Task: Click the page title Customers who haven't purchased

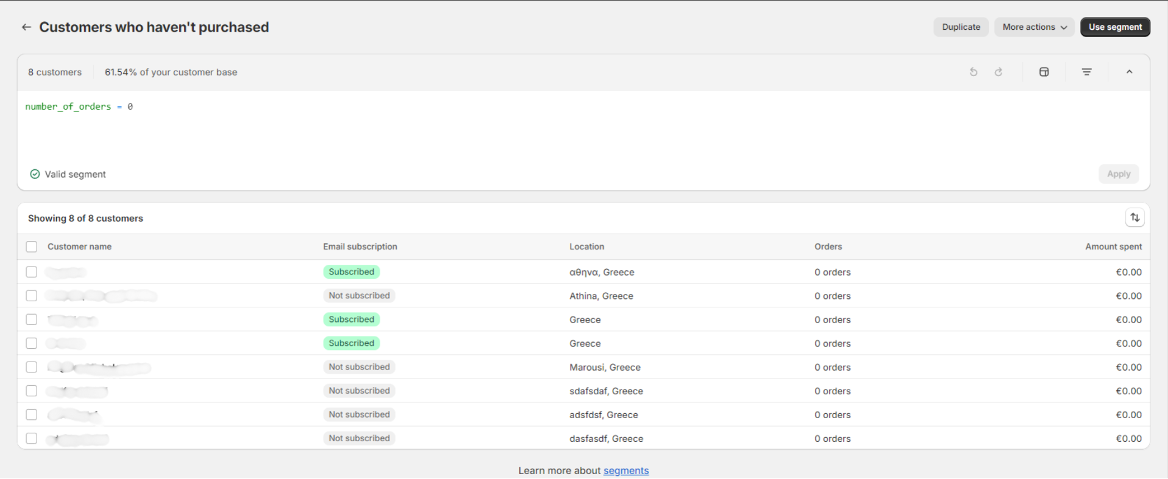Action: (x=154, y=27)
